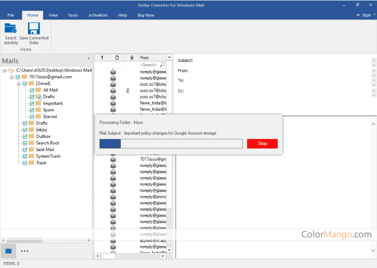
Task: Click the importance exclamation column header
Action: [x=102, y=58]
